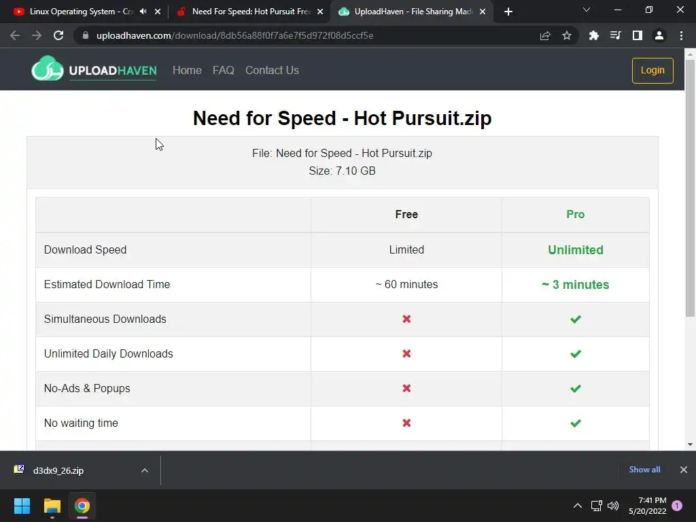This screenshot has width=696, height=522.
Task: Share this page icon in address bar
Action: [545, 35]
